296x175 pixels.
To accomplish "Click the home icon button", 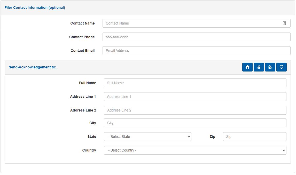I will (x=247, y=67).
